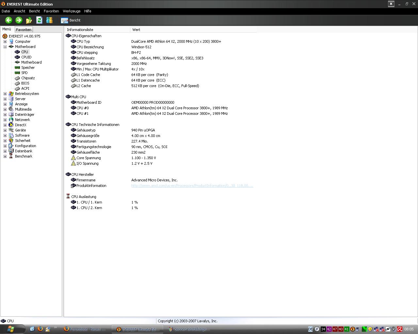
Task: Click the Datenbank tree icon
Action: [11, 151]
